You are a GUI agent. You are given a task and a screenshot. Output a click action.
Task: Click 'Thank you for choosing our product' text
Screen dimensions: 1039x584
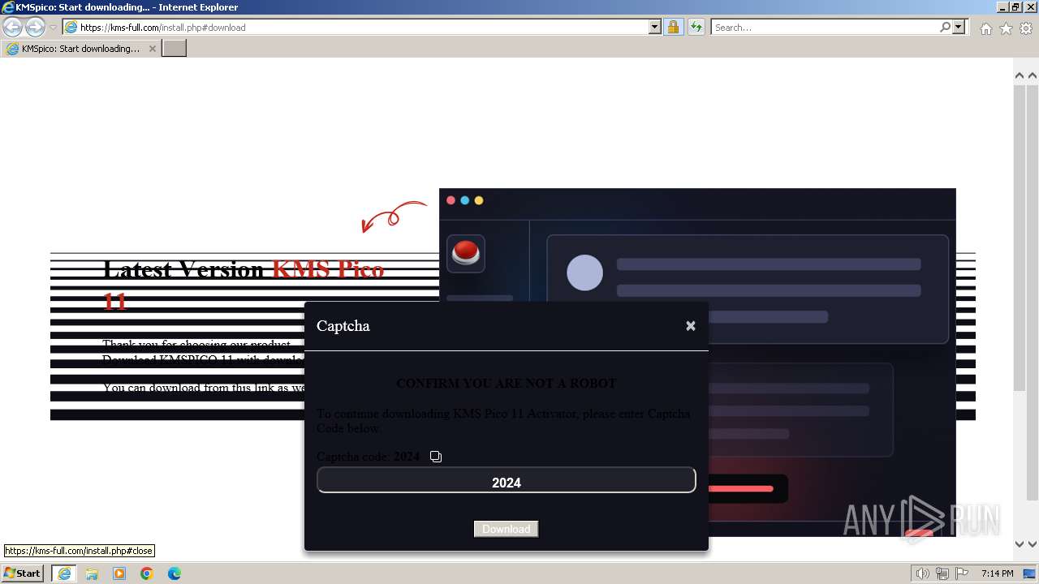click(196, 345)
